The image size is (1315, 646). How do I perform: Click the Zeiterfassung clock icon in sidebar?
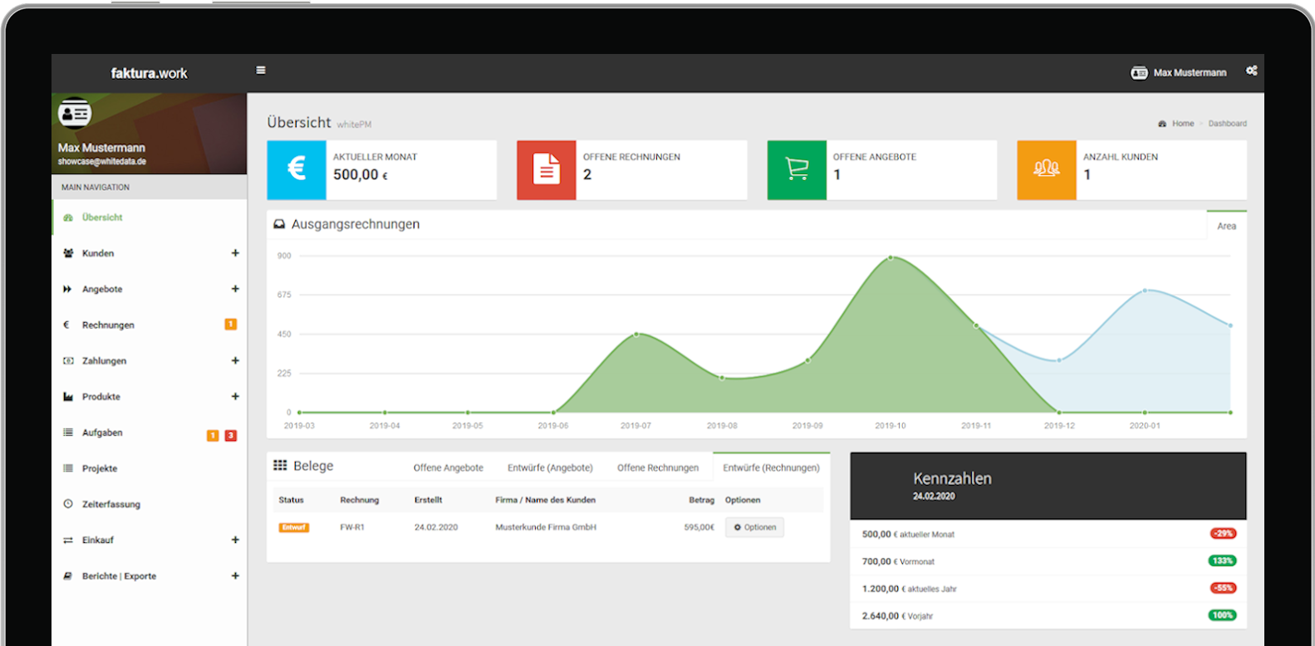68,504
